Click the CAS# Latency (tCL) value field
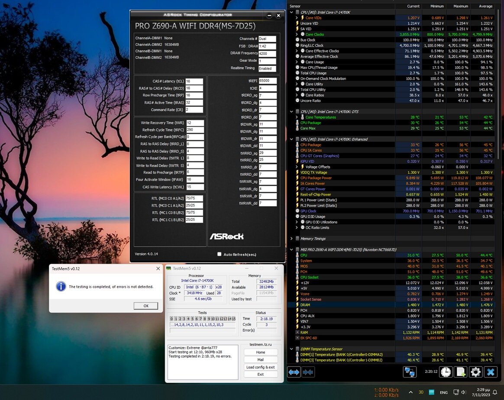The height and width of the screenshot is (400, 504). click(194, 81)
